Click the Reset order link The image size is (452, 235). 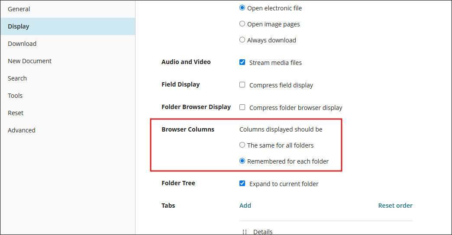click(x=395, y=206)
